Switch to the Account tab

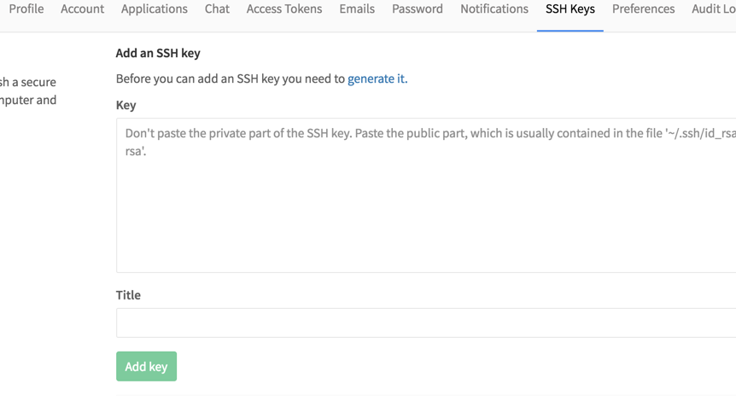pyautogui.click(x=82, y=9)
